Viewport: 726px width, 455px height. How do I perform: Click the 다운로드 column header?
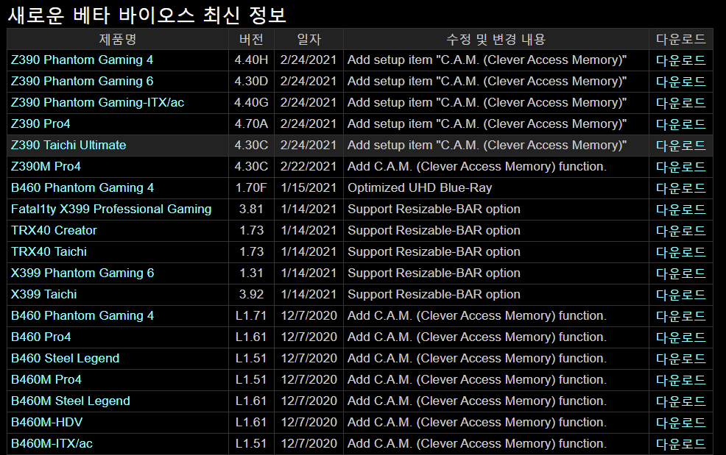680,39
